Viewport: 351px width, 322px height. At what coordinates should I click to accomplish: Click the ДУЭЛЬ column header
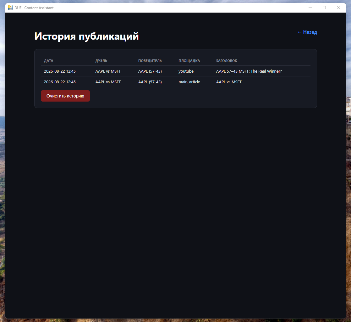tap(101, 61)
